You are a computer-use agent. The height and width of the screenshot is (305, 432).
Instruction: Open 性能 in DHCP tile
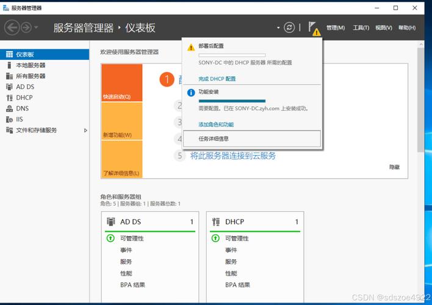pyautogui.click(x=231, y=273)
